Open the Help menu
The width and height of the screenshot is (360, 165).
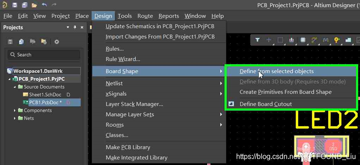click(x=217, y=16)
